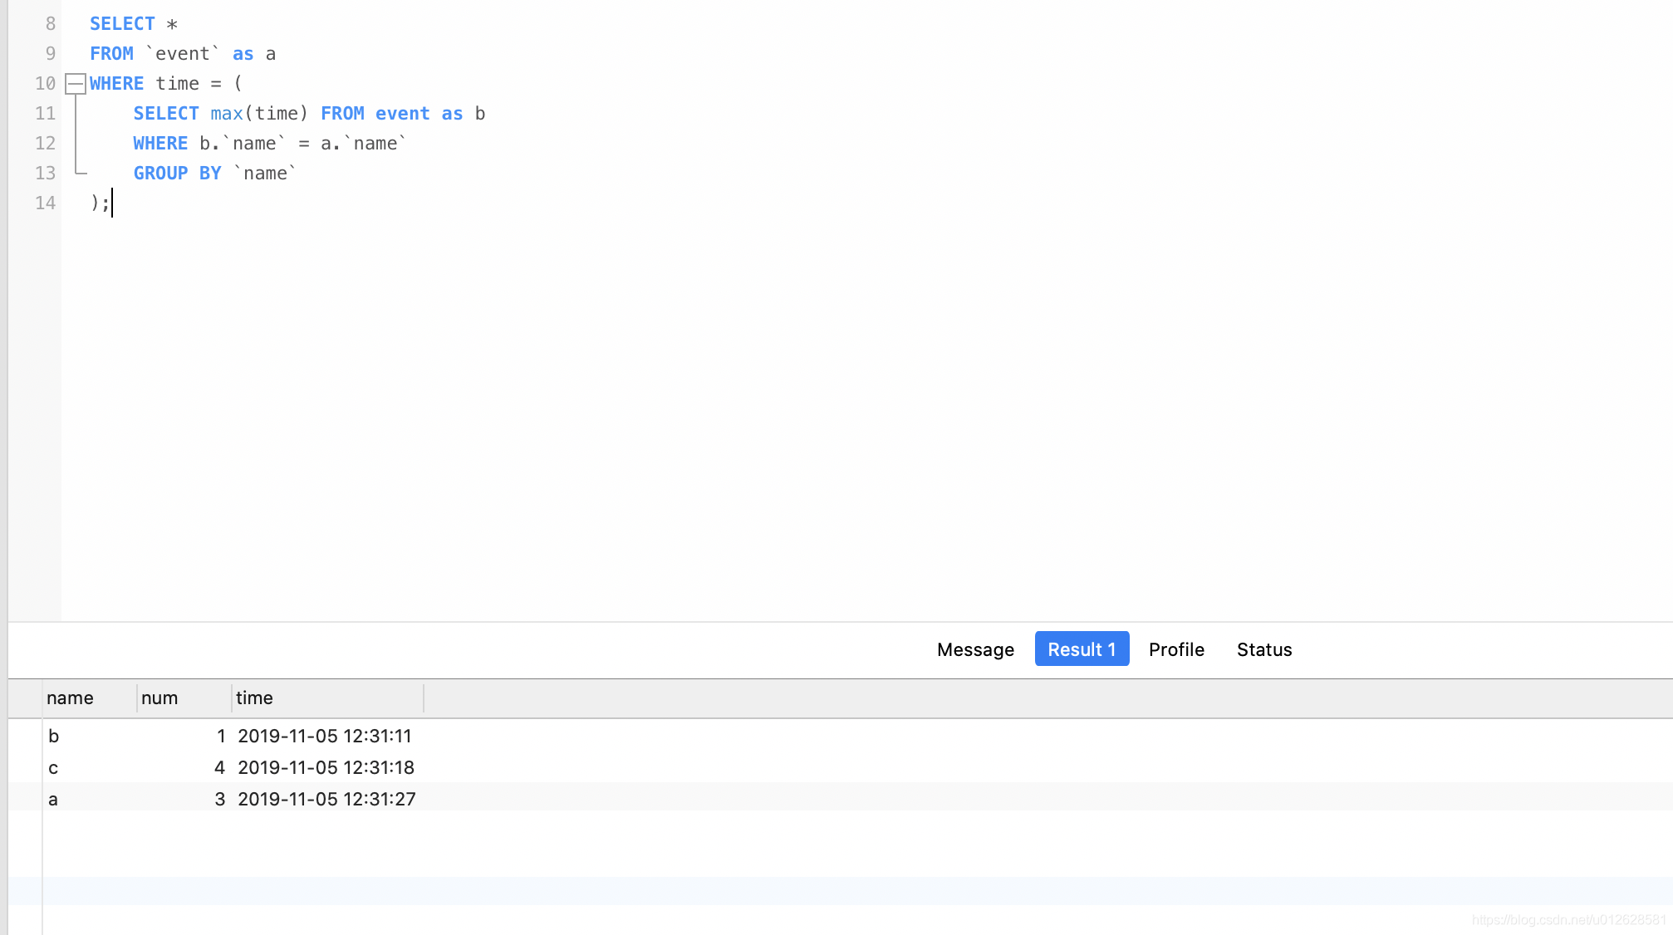
Task: Click time cell 2019-11-05 12:31:11
Action: (x=325, y=736)
